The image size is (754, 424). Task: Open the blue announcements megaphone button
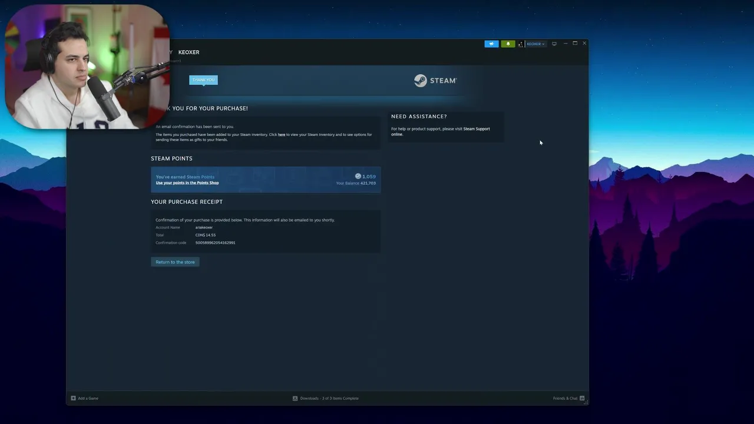(491, 44)
